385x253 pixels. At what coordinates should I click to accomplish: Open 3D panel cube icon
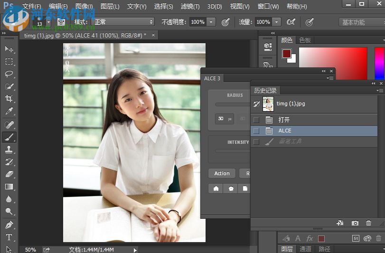click(268, 47)
